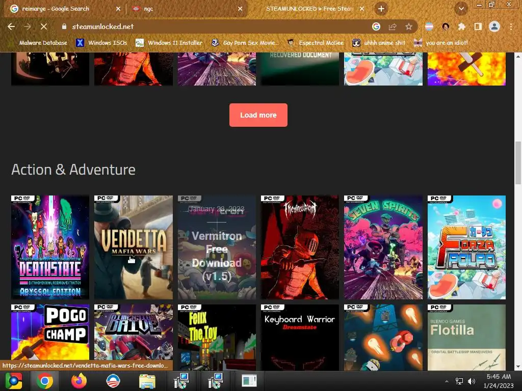Click the cartoon face extension icon
The image size is (522, 391).
tap(446, 26)
